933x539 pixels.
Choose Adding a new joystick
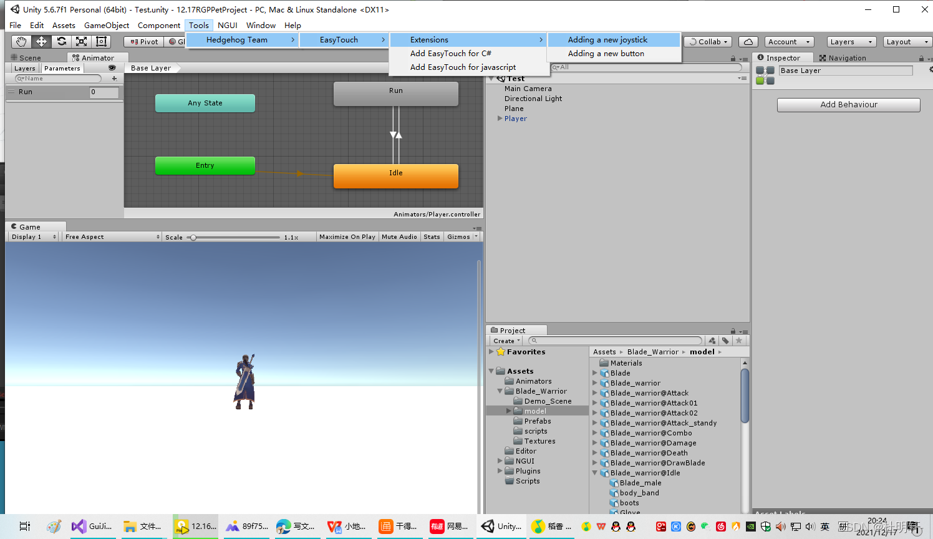(614, 40)
